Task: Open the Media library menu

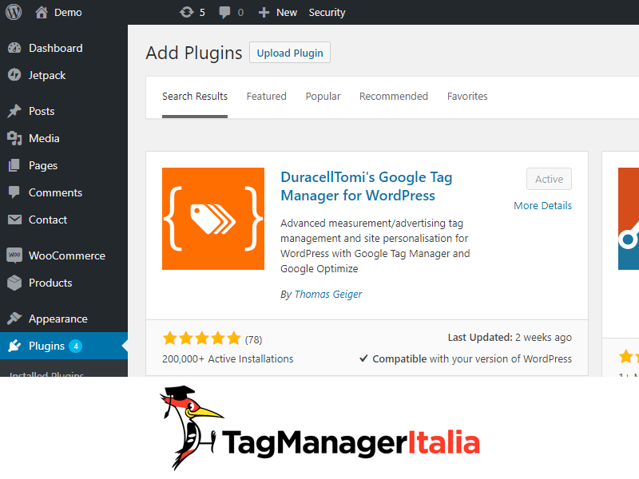Action: (44, 138)
